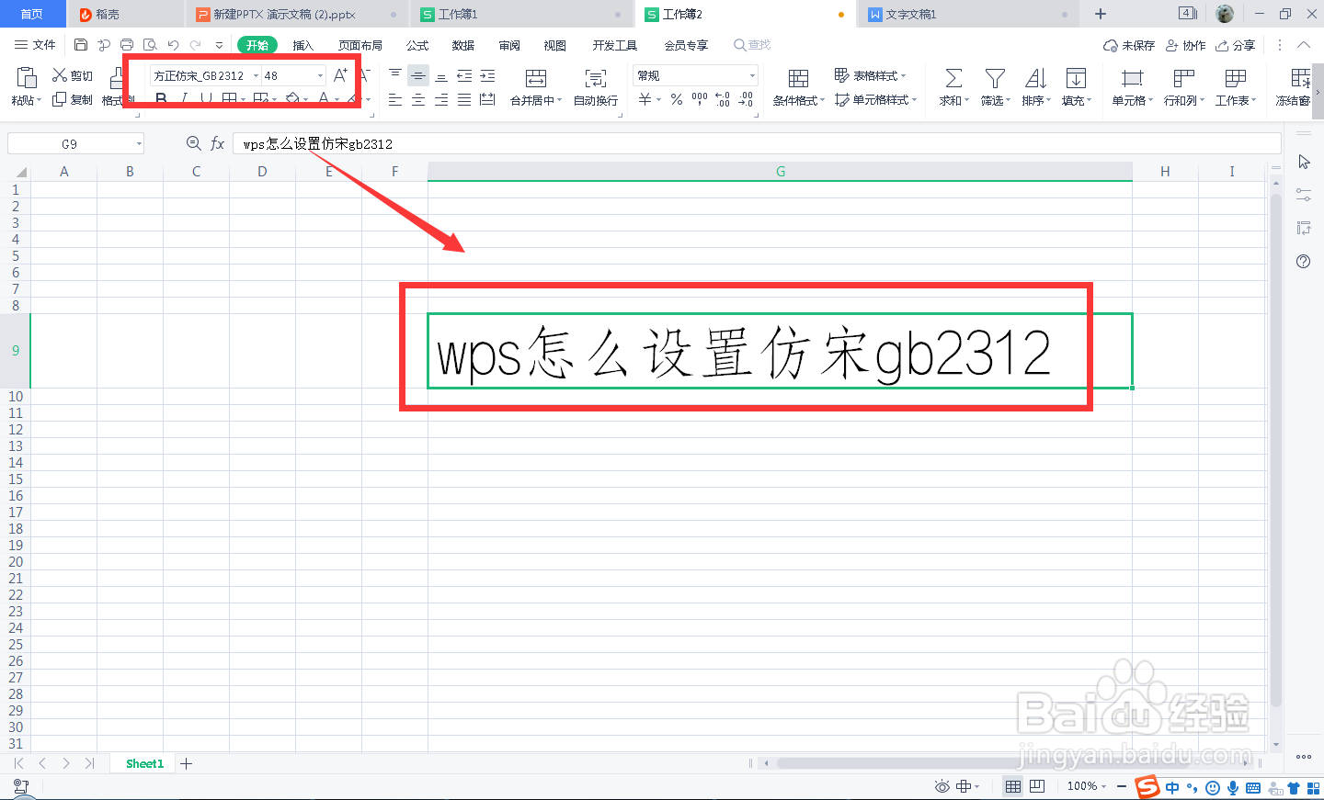Screen dimensions: 1324x800
Task: Open font size dropdown showing 48
Action: pos(320,75)
